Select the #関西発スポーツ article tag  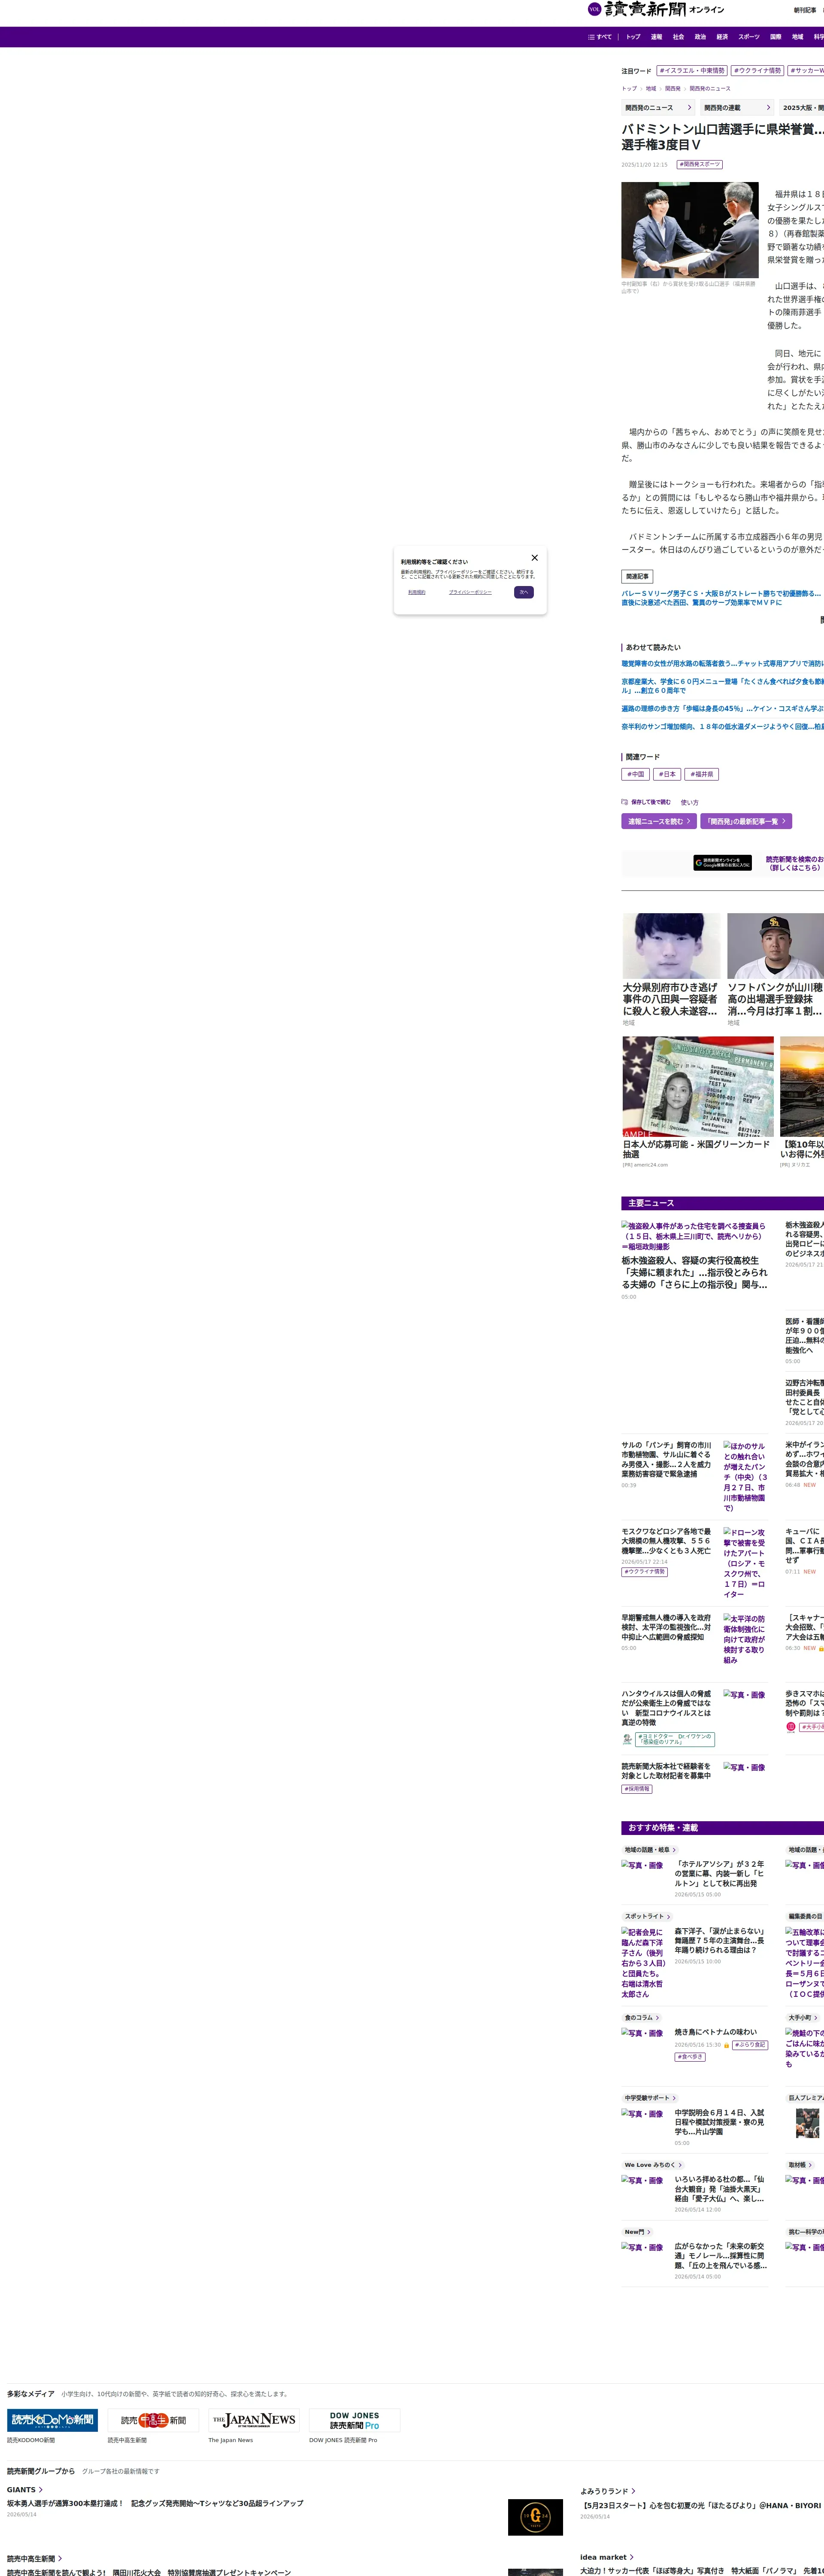(699, 165)
